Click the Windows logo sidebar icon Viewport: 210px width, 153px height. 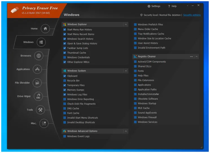tap(41, 42)
